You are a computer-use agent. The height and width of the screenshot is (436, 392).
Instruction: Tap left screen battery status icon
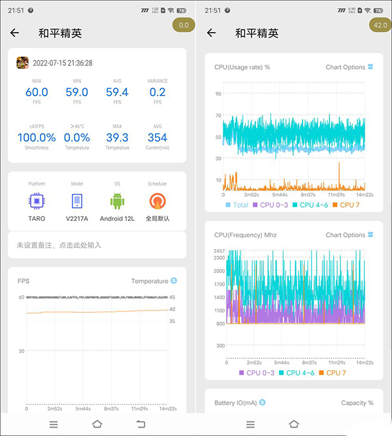click(x=181, y=10)
